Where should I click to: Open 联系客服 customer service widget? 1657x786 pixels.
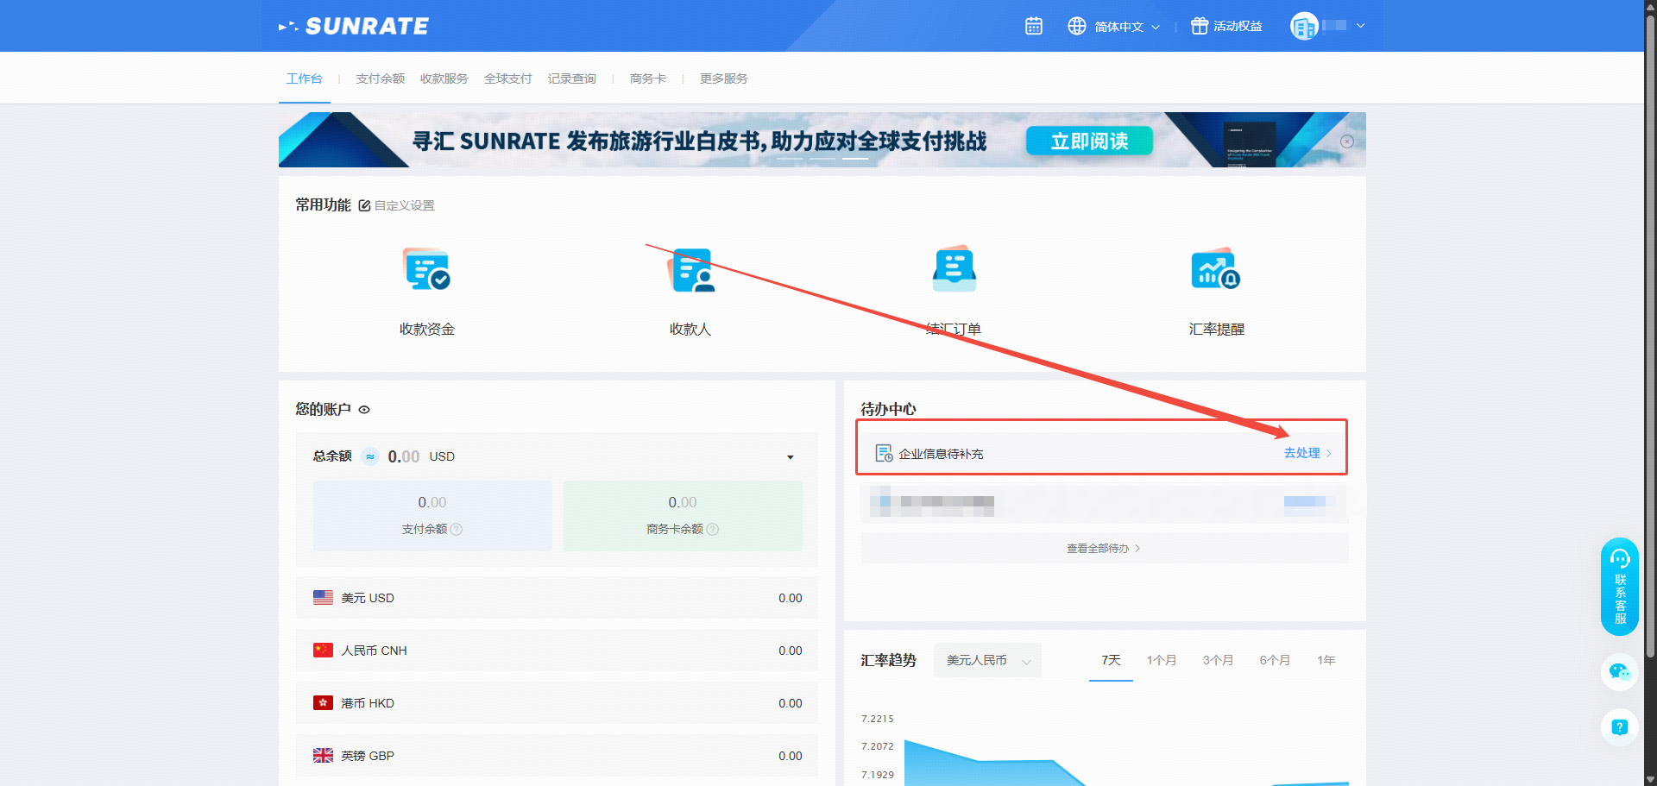[1620, 587]
